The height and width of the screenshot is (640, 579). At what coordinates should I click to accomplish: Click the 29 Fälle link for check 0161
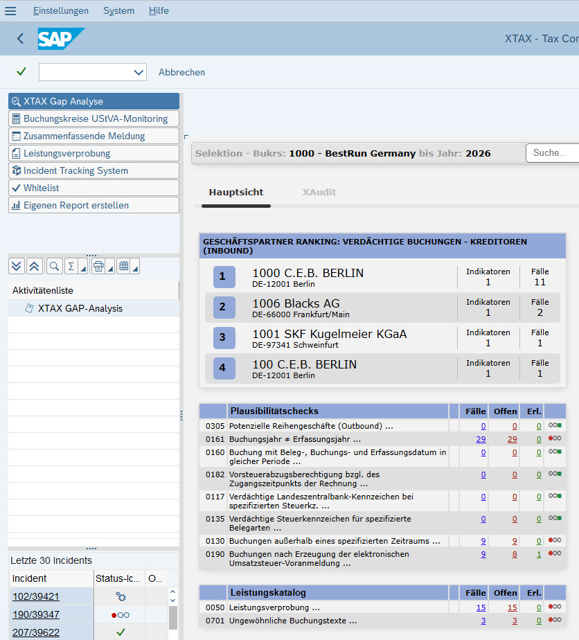(x=481, y=439)
